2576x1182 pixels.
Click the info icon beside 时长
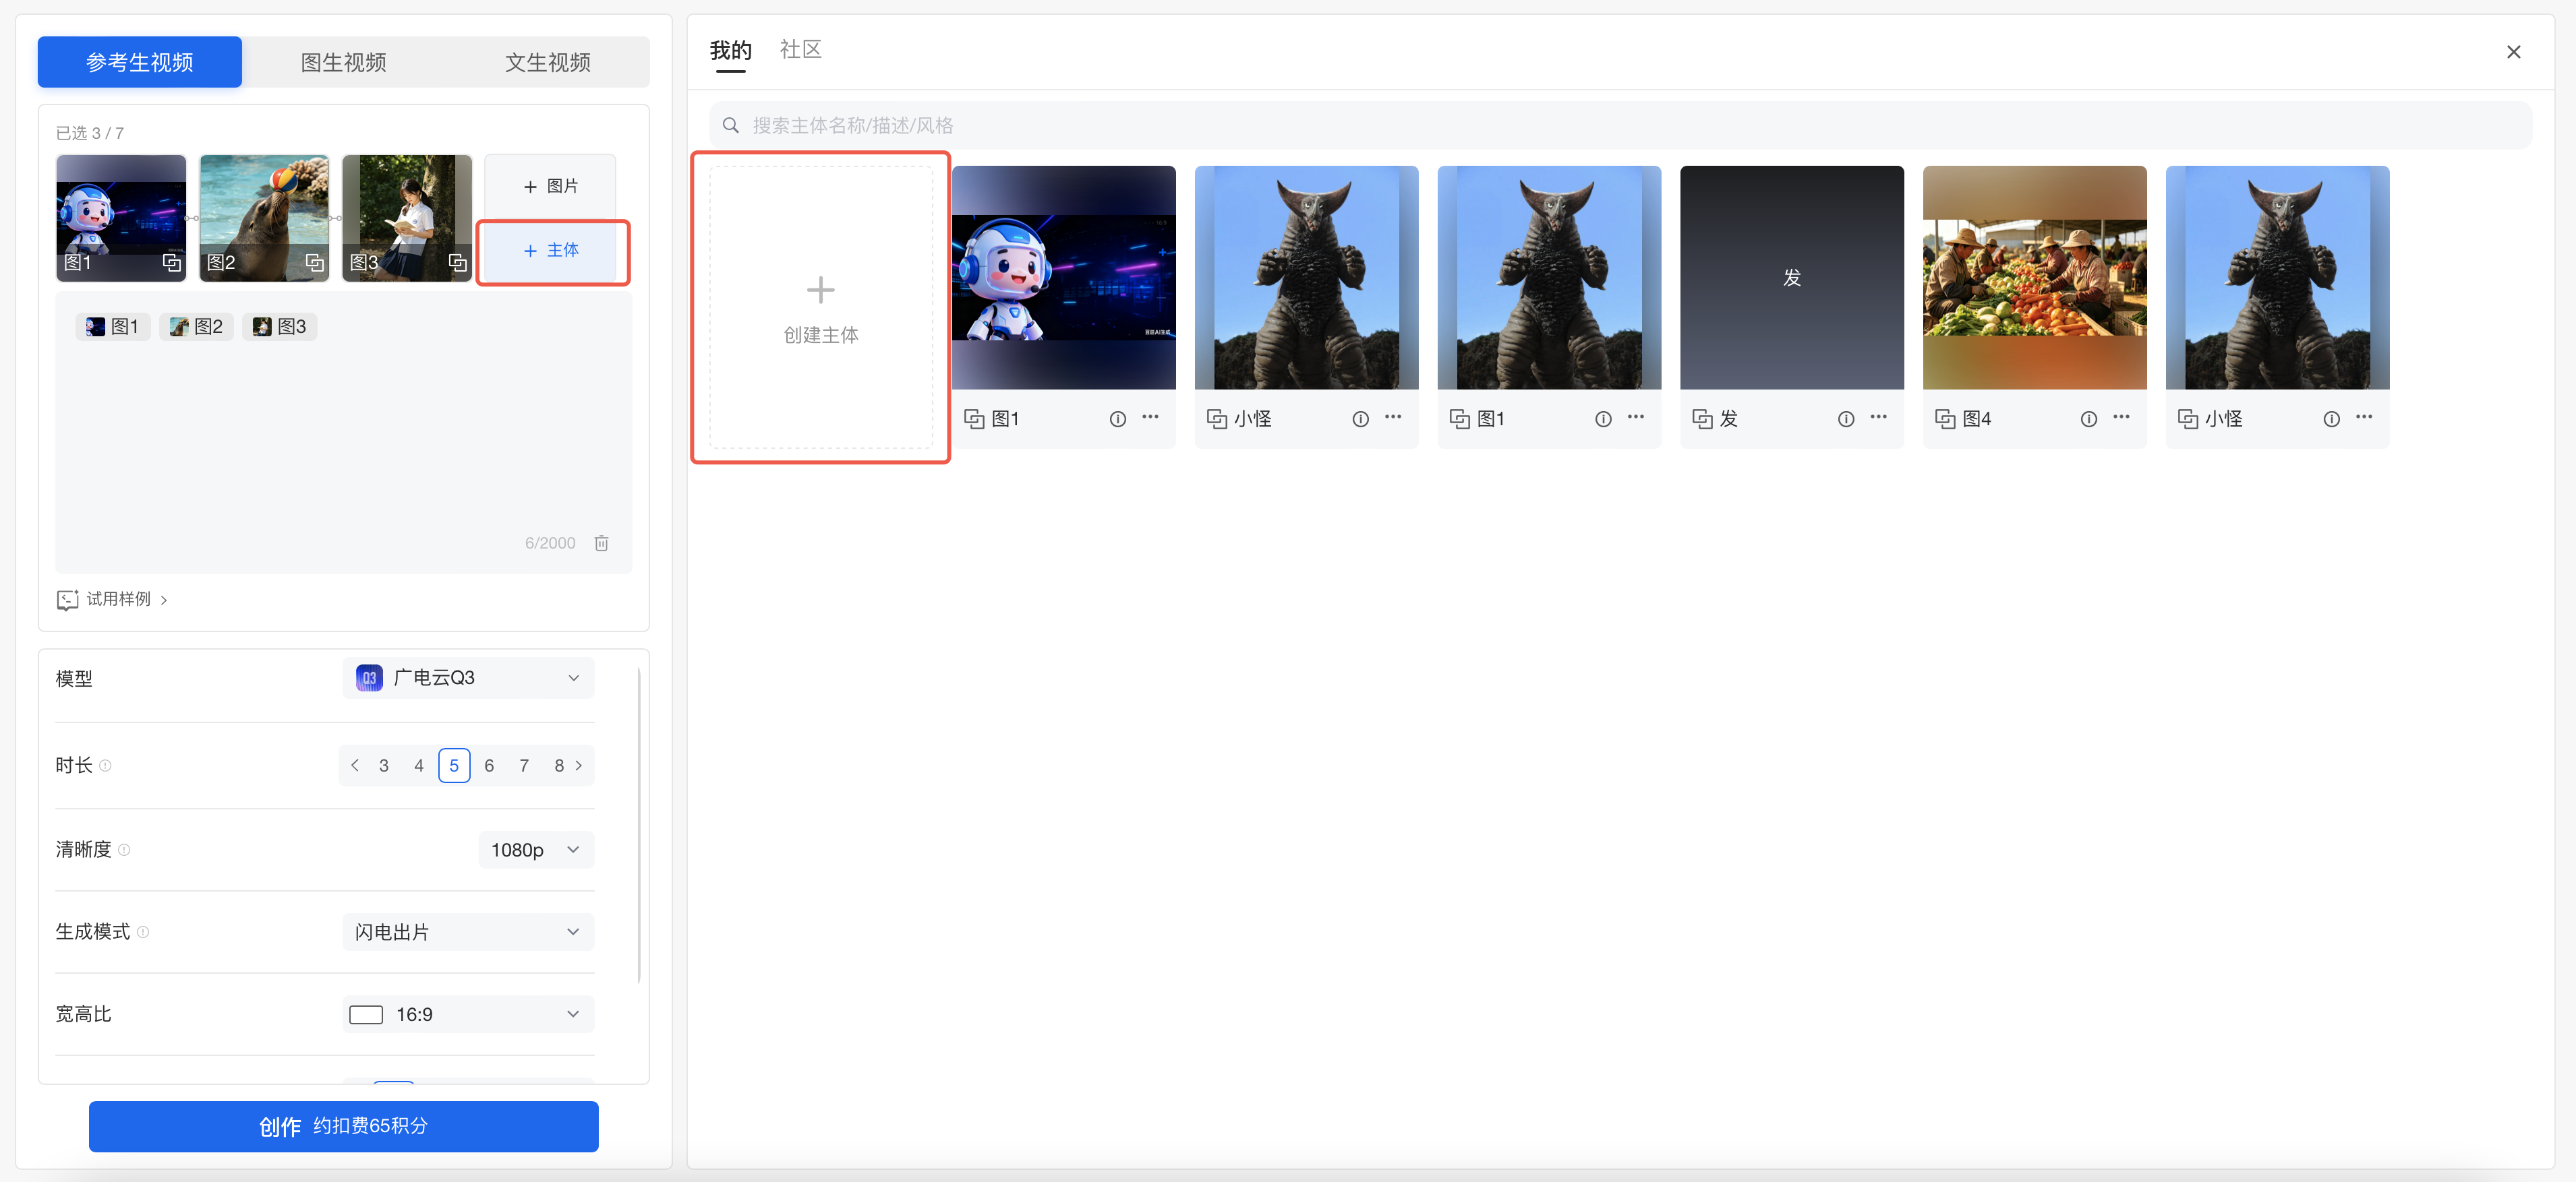[x=105, y=766]
